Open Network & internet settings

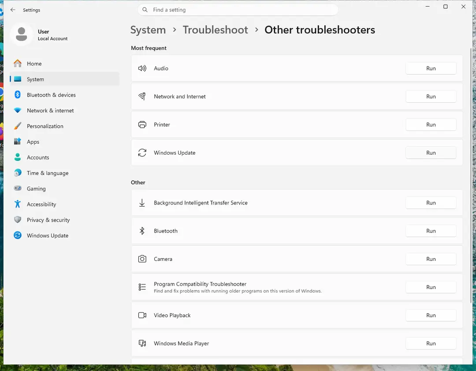64,111
